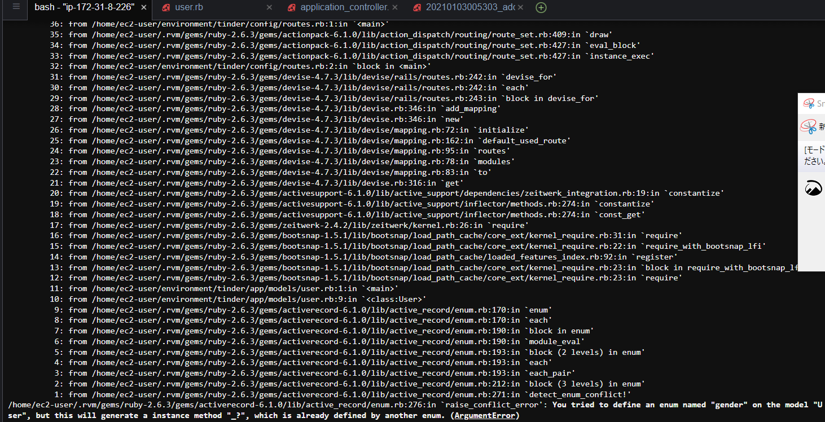Viewport: 825px width, 422px height.
Task: Click the Snipping Tool title bar icon
Action: click(x=809, y=103)
